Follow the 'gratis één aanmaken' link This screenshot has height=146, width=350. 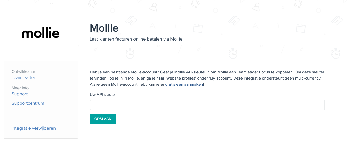pos(184,84)
